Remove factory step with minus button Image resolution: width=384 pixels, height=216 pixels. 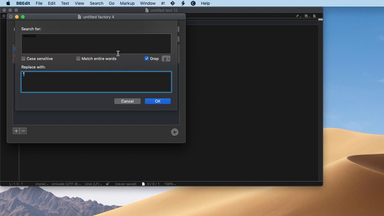point(23,131)
